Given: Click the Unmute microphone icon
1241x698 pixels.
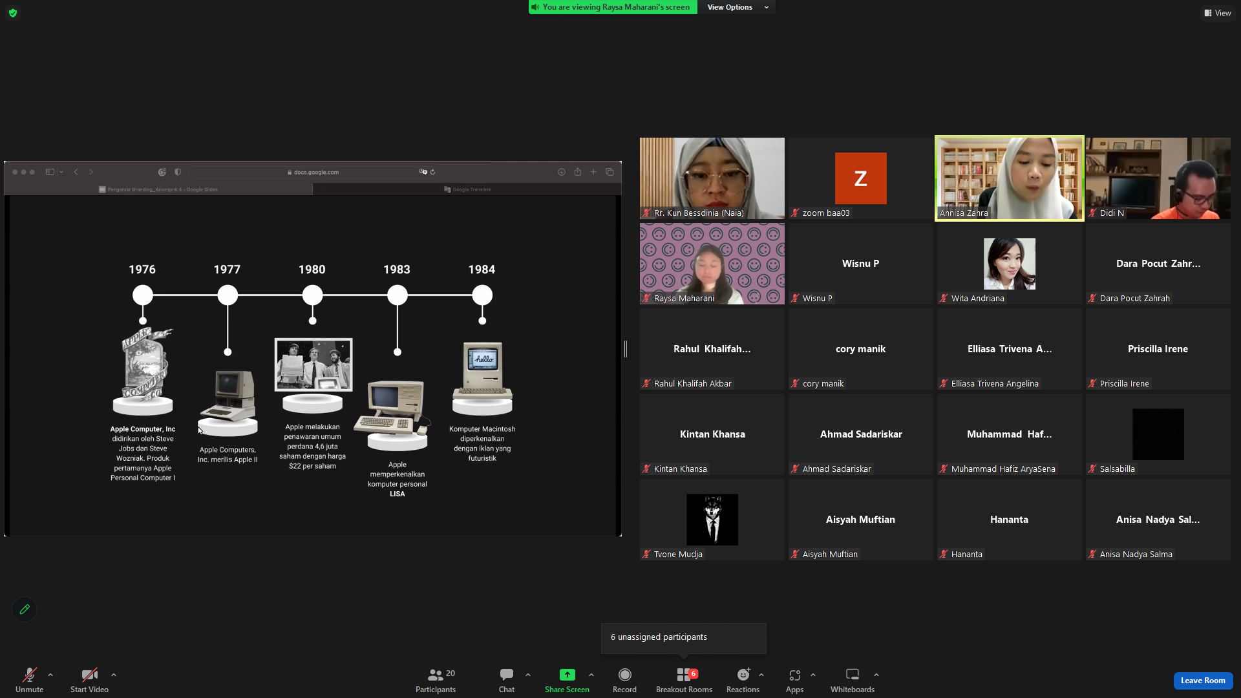Looking at the screenshot, I should coord(30,675).
